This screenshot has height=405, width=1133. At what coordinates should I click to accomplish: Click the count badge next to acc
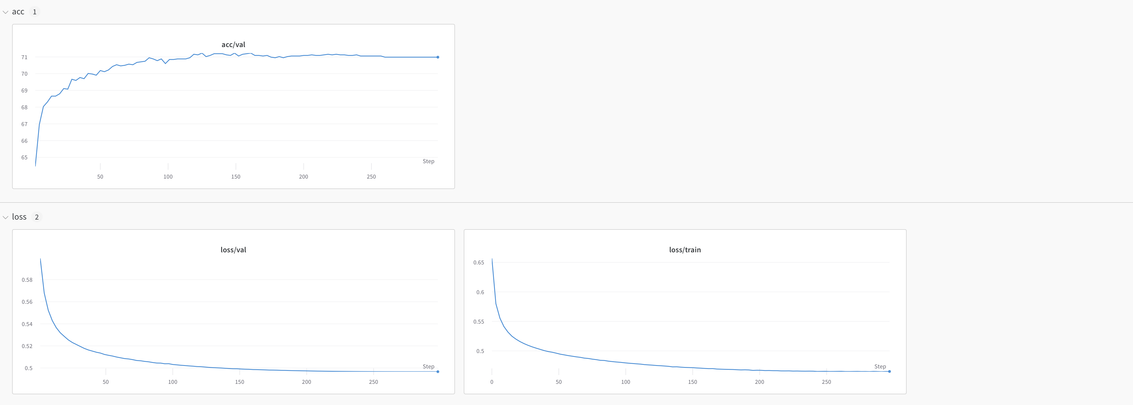click(34, 12)
